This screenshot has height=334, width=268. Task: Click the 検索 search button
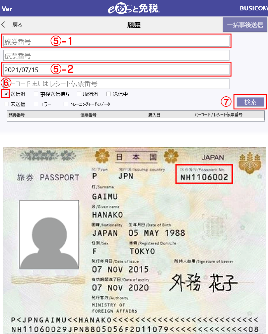pyautogui.click(x=250, y=102)
